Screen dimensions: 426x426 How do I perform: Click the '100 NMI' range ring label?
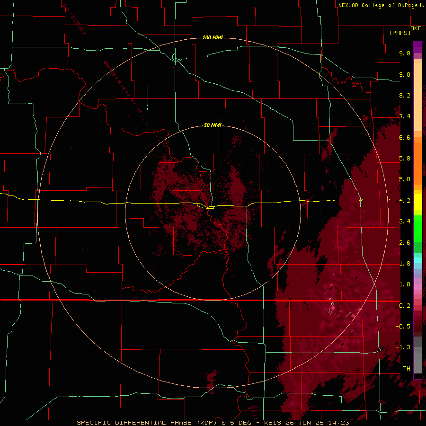pyautogui.click(x=213, y=37)
